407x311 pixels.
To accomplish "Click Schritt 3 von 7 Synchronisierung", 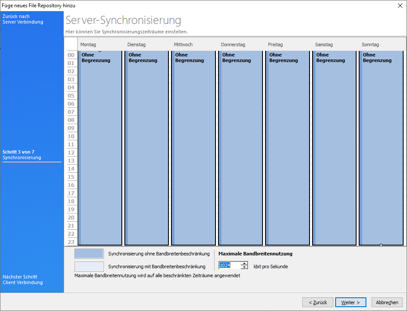I will tap(22, 155).
